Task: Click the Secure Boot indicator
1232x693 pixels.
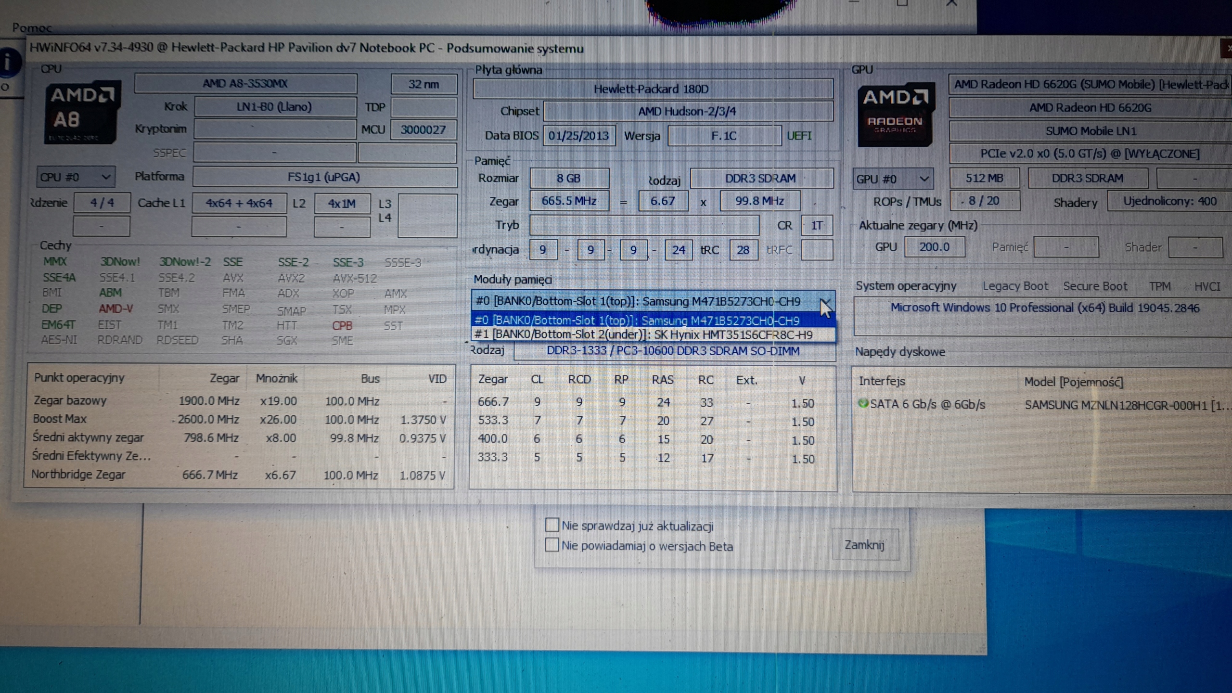Action: click(x=1095, y=286)
